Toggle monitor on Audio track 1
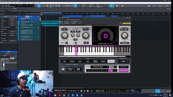173x97 pixels. coord(28,17)
